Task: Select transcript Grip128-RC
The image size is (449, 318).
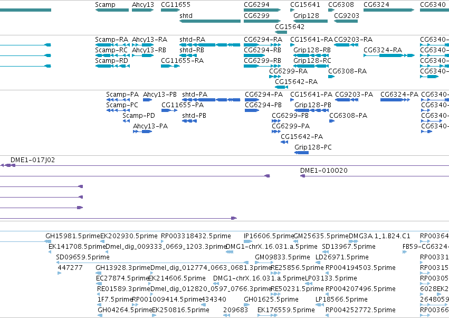Action: click(x=311, y=66)
